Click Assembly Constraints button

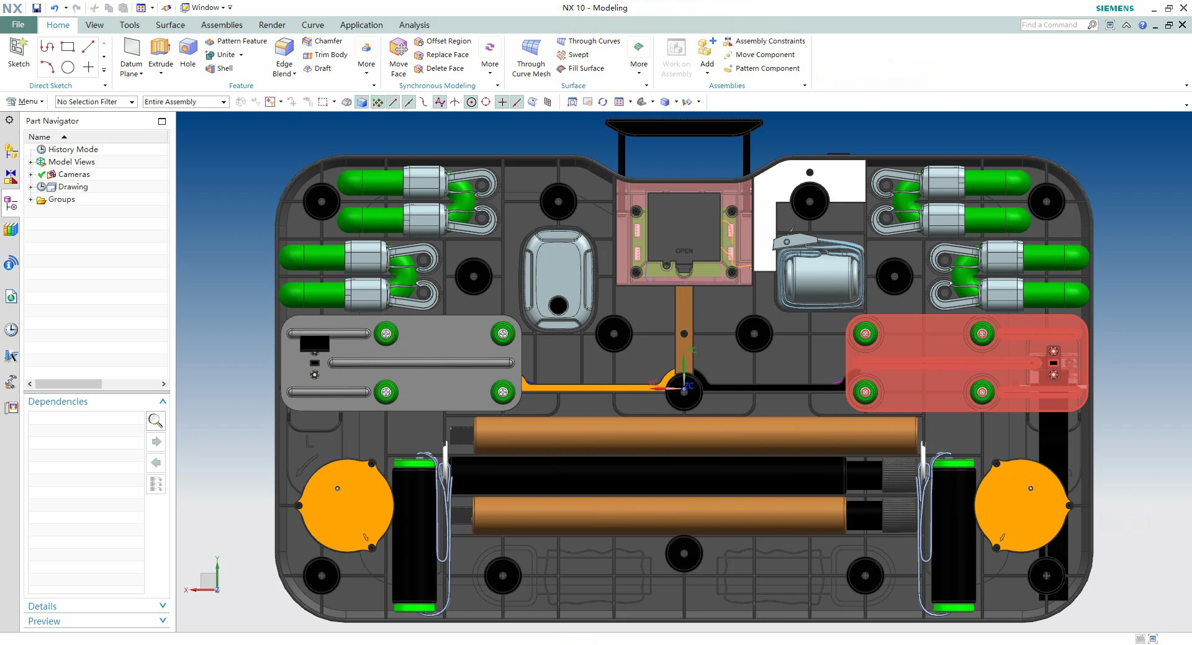pyautogui.click(x=764, y=41)
